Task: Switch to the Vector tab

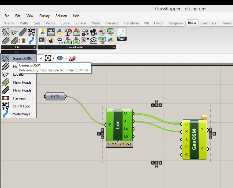Action: (x=51, y=23)
